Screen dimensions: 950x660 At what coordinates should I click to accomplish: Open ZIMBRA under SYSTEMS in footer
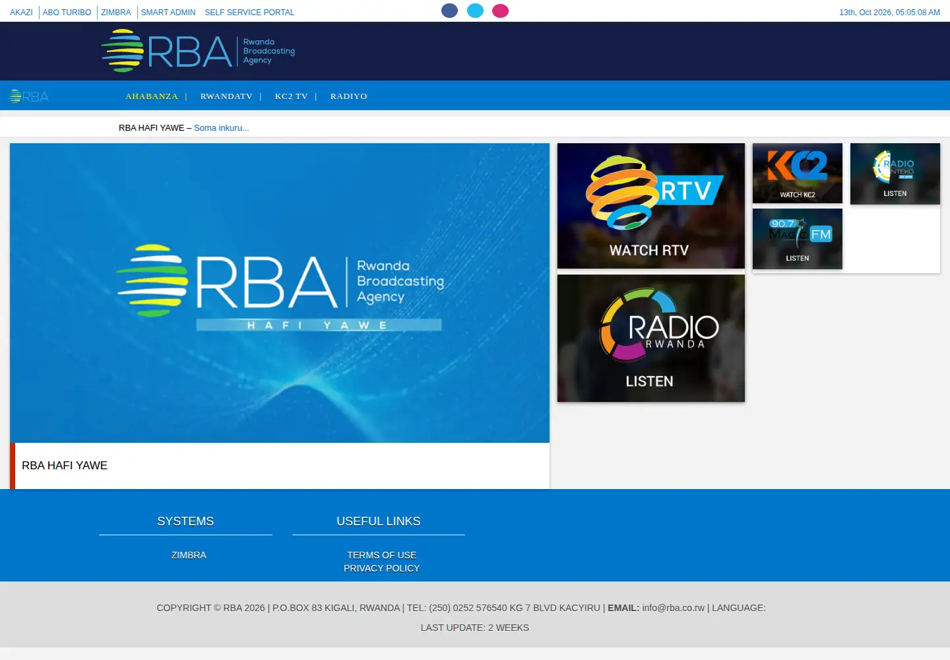click(x=189, y=555)
